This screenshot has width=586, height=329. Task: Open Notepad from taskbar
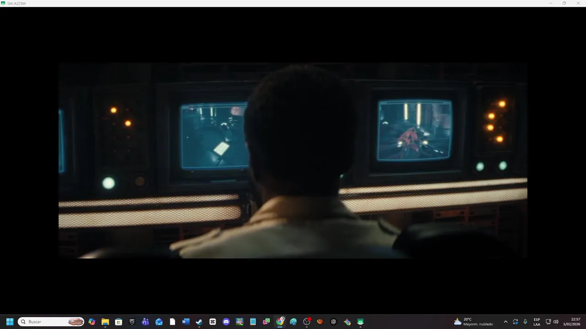coord(253,322)
